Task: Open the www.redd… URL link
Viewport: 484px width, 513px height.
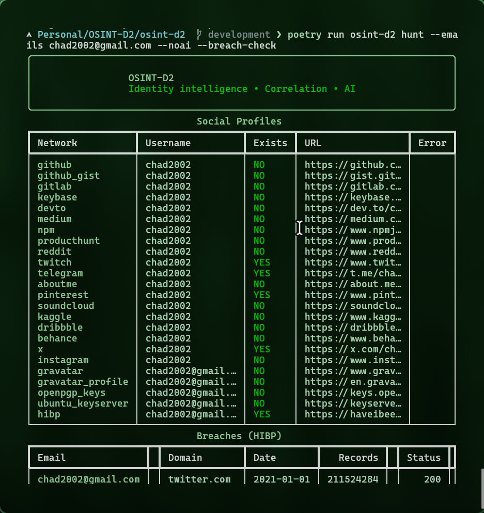Action: [353, 251]
